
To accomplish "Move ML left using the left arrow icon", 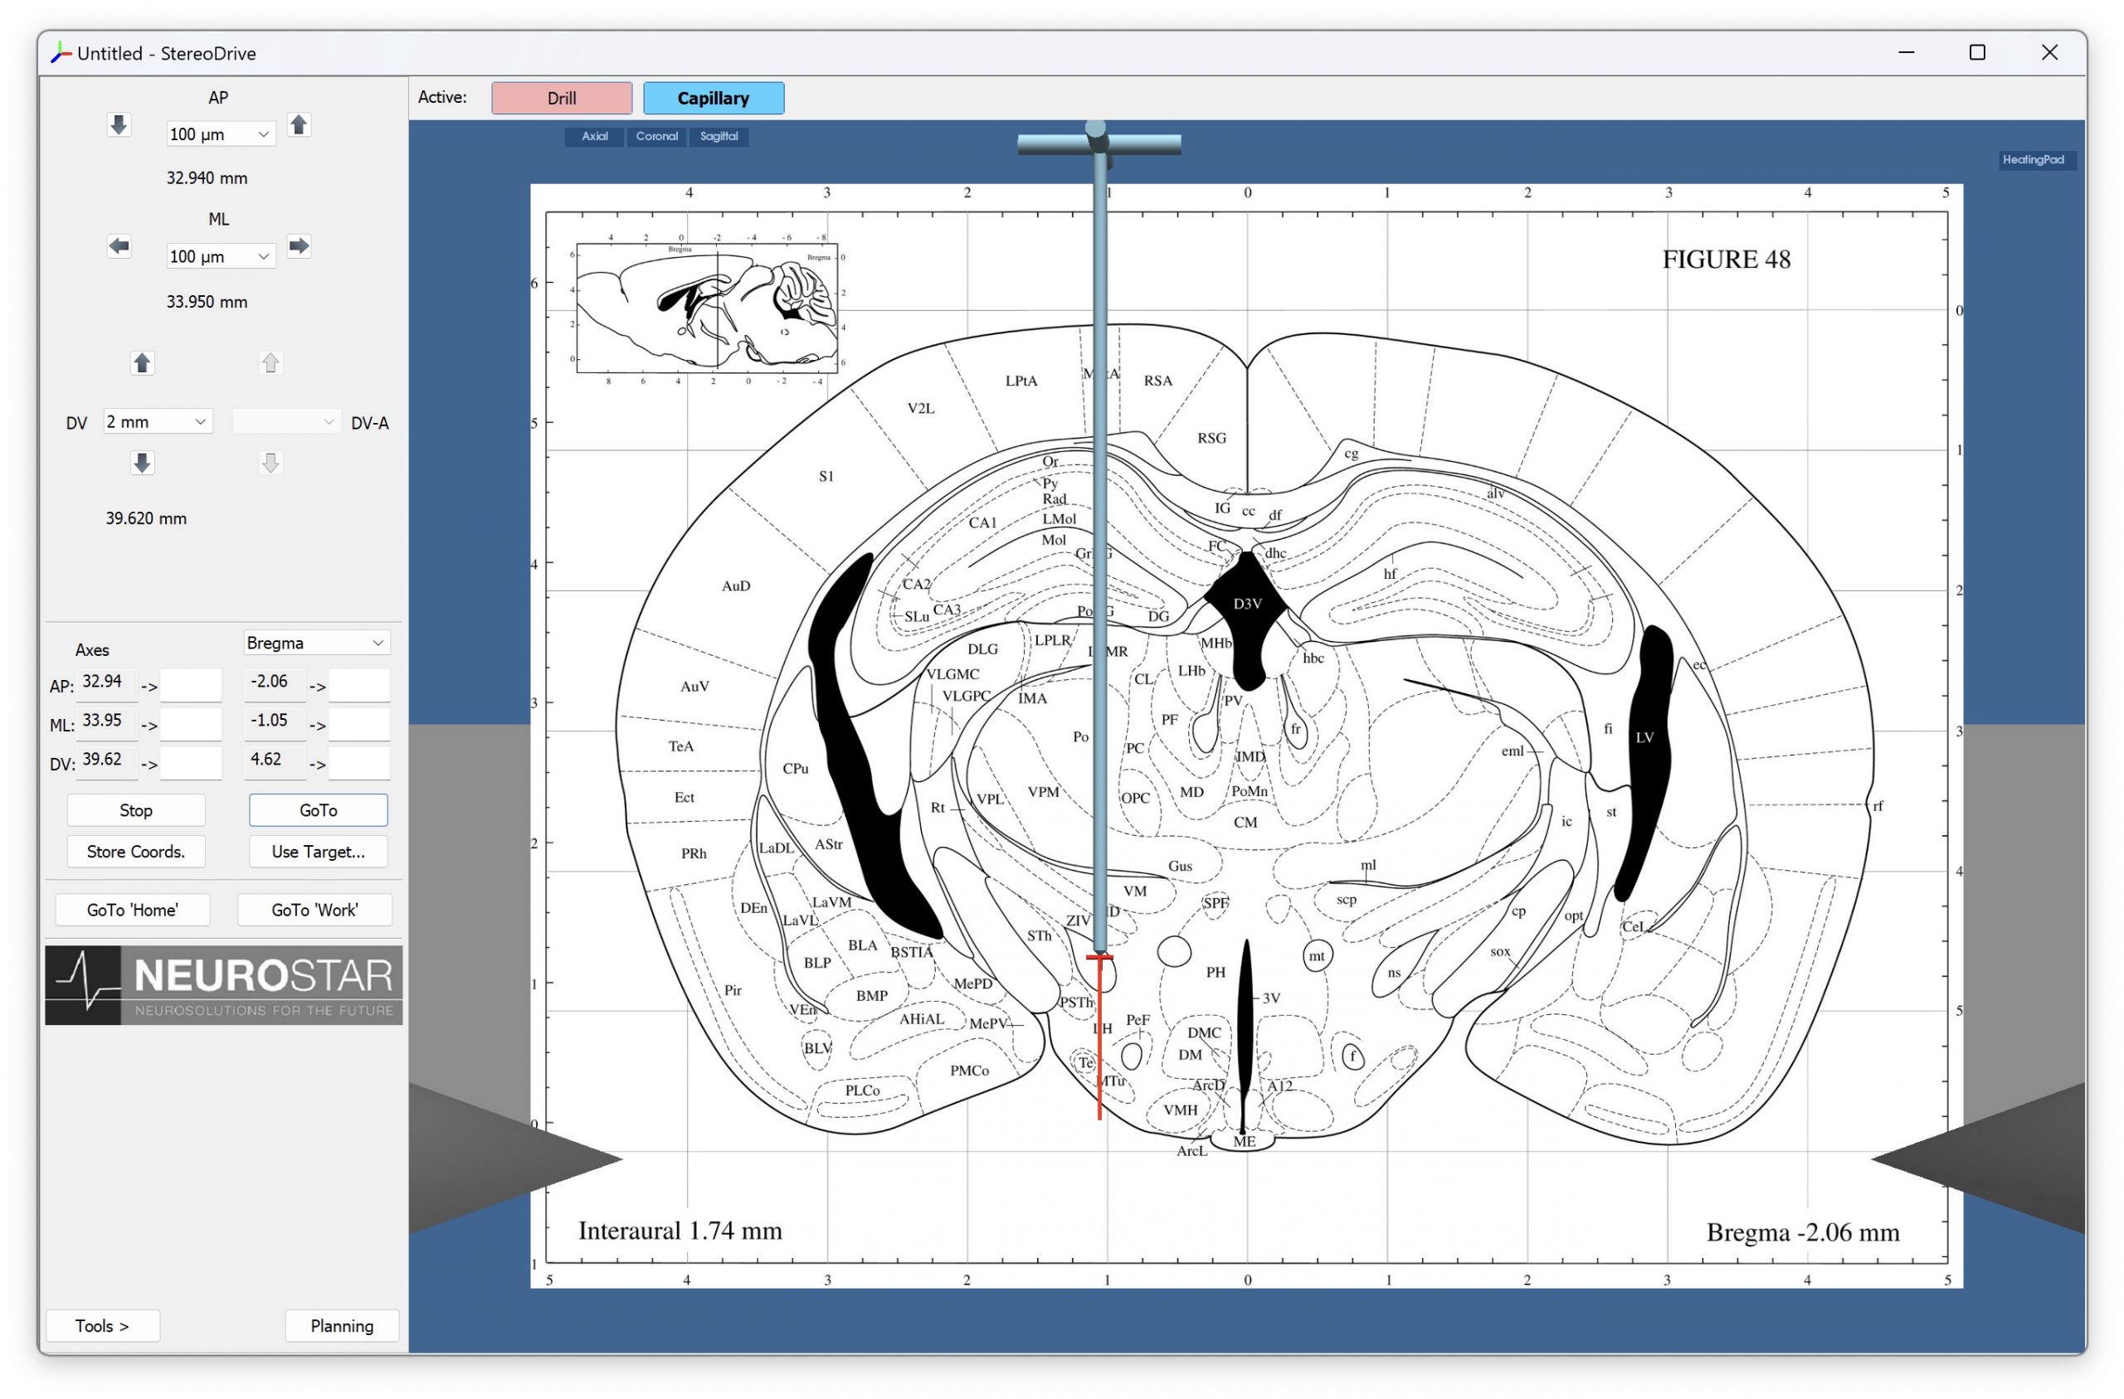I will (119, 247).
